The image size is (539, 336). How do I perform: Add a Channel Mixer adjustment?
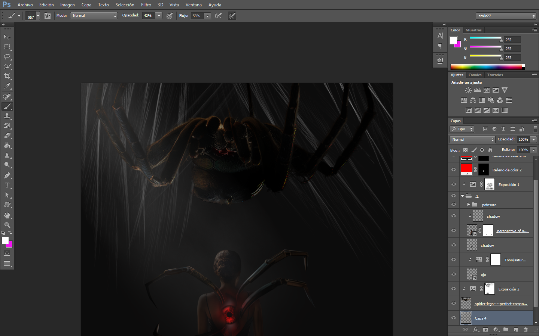click(500, 100)
